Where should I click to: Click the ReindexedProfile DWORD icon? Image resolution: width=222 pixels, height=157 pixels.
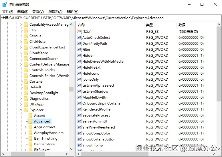pos(80,109)
